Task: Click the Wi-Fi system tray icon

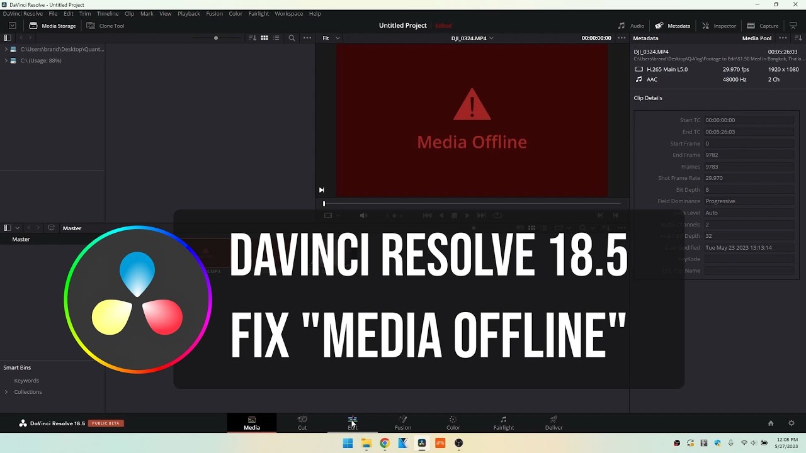Action: [x=744, y=443]
